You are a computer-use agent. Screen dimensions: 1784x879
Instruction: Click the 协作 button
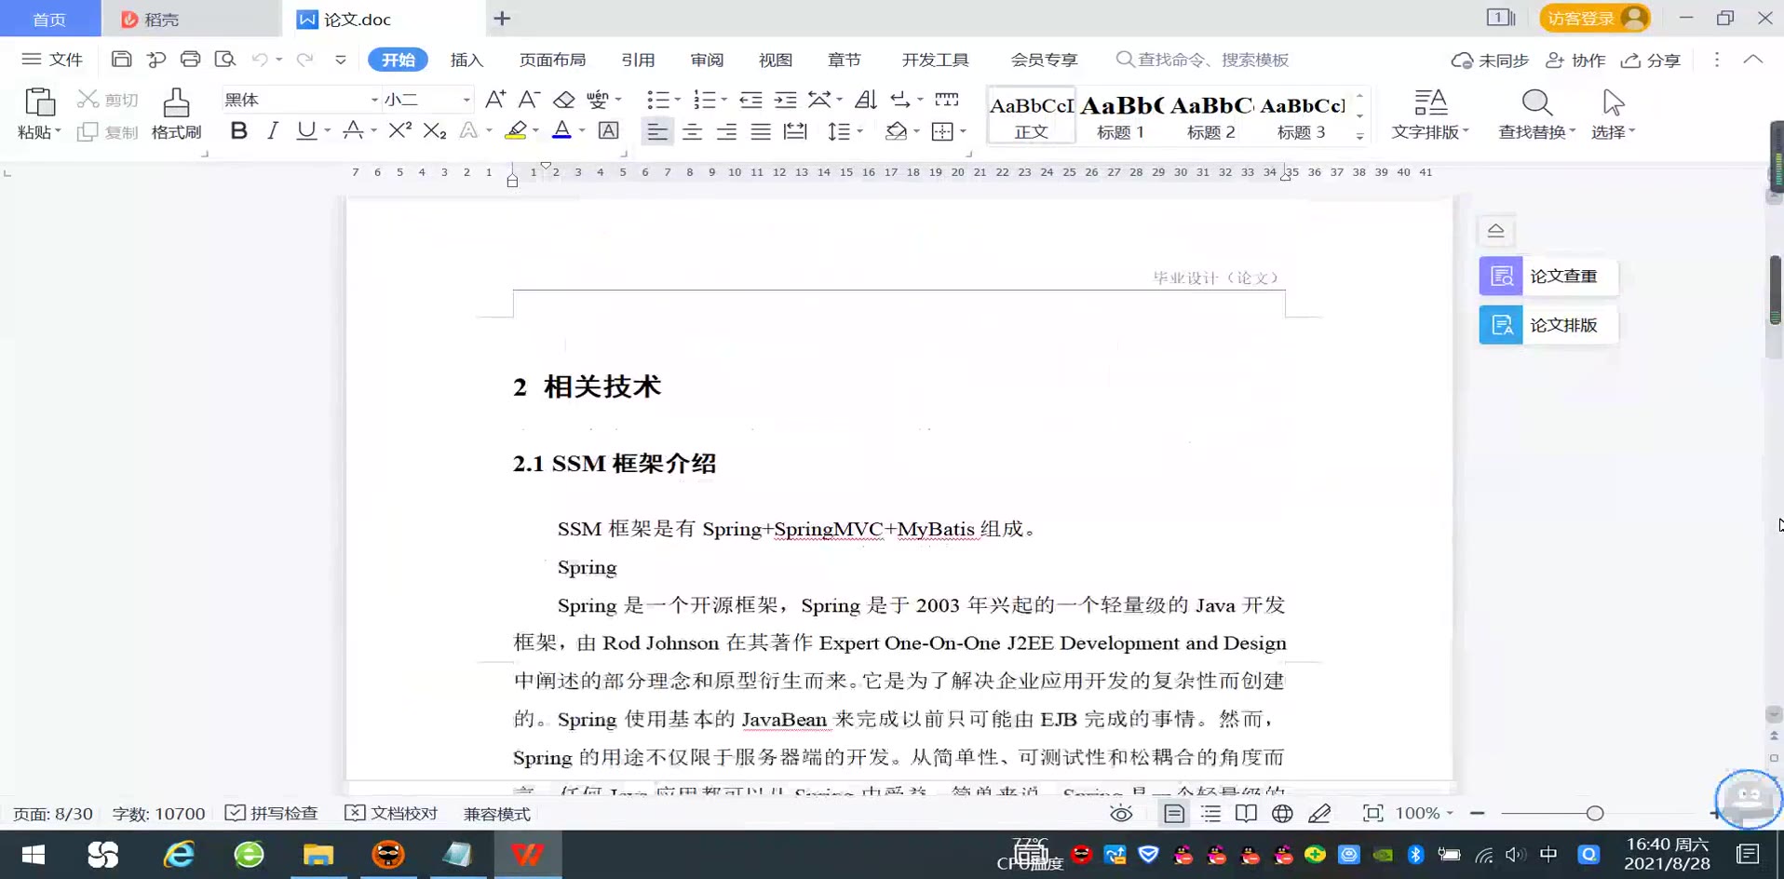(x=1575, y=61)
